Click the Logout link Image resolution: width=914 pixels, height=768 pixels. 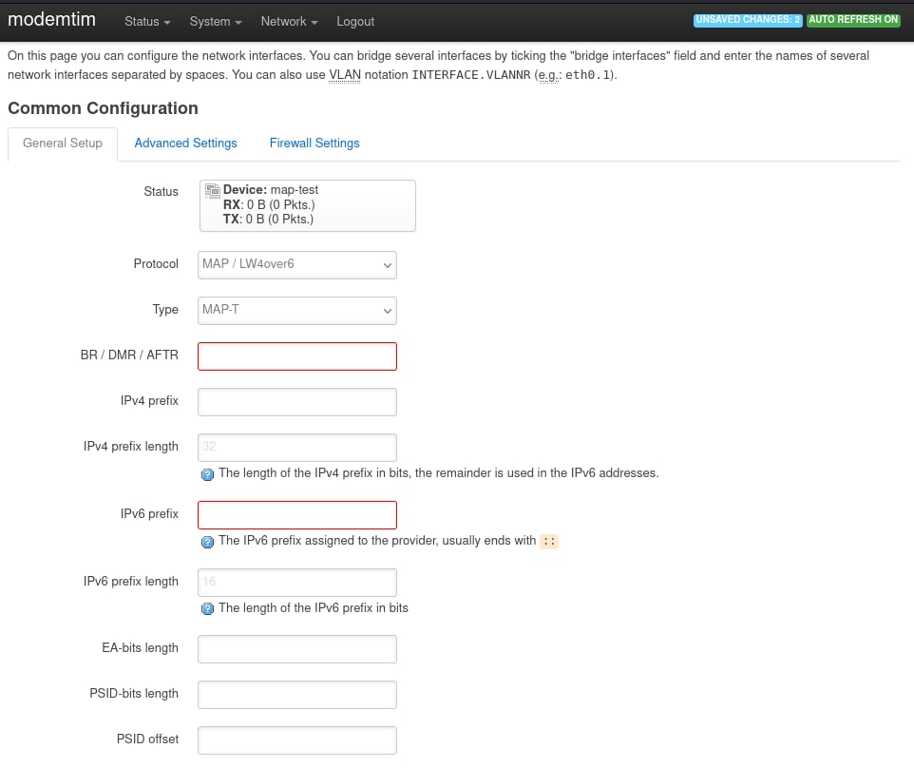[x=355, y=22]
